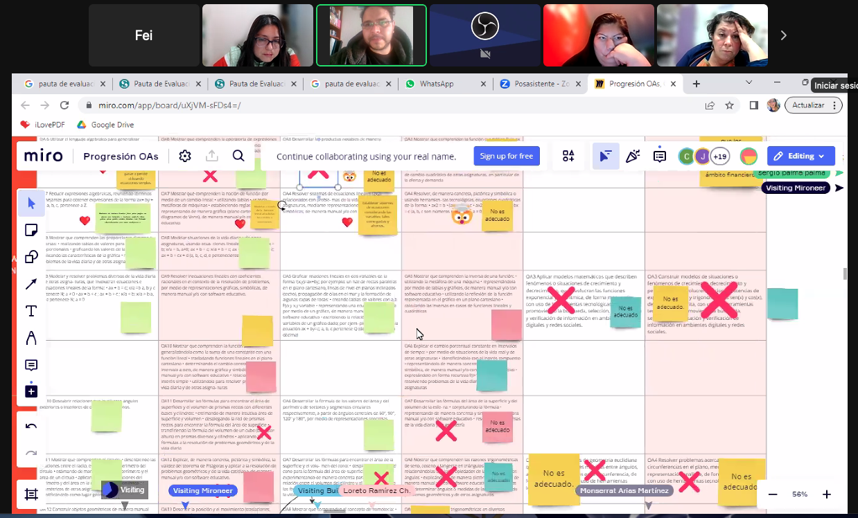This screenshot has width=858, height=518.
Task: Click Sign up for free
Action: pyautogui.click(x=507, y=156)
